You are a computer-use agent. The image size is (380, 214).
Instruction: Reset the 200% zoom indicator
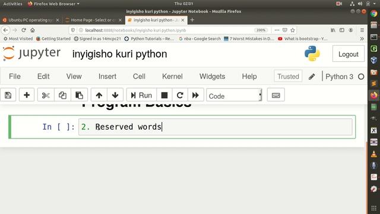click(x=261, y=30)
